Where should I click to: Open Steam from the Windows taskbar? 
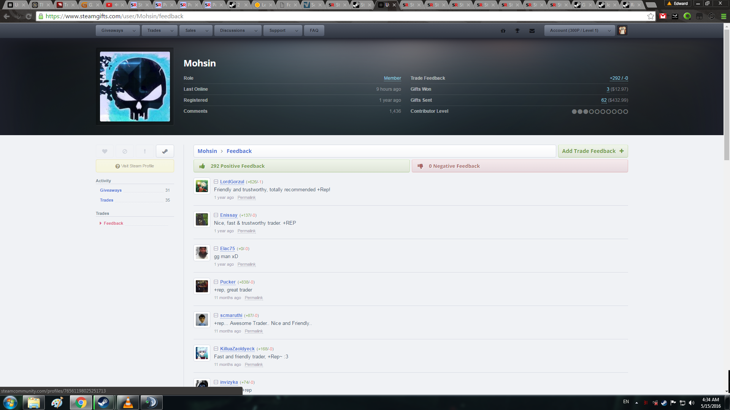point(103,402)
